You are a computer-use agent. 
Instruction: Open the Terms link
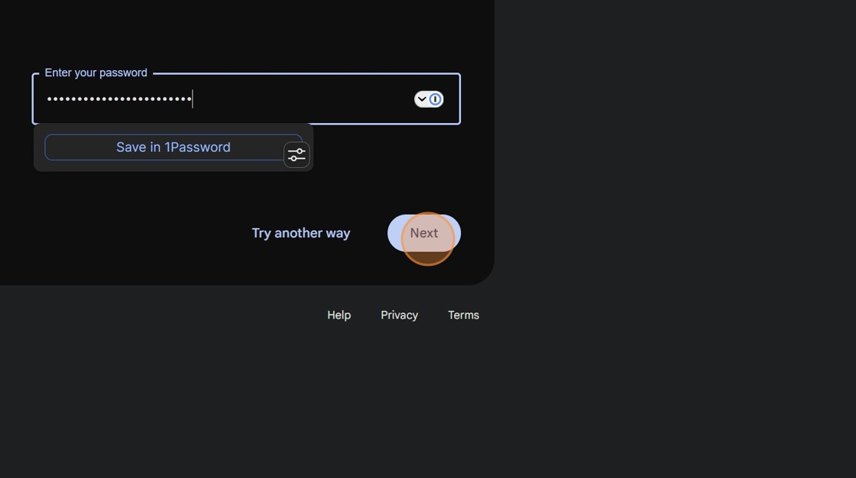[463, 315]
